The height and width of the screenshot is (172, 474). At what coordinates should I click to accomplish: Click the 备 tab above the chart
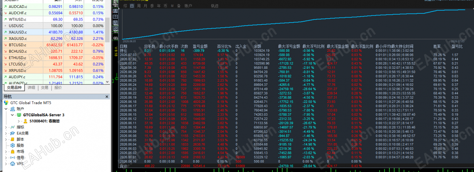[x=179, y=6]
